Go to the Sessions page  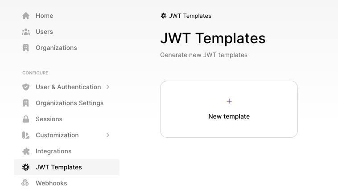click(49, 119)
